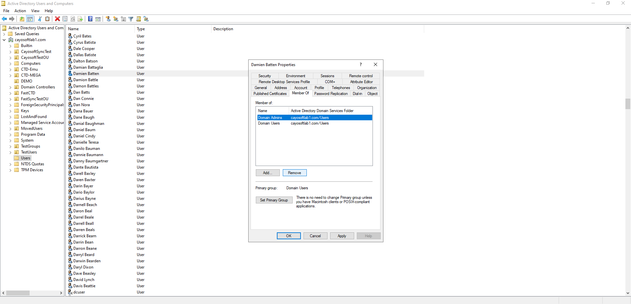
Task: Open the Filter options funnel icon
Action: pyautogui.click(x=131, y=19)
